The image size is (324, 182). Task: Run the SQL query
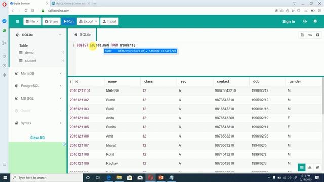point(69,21)
